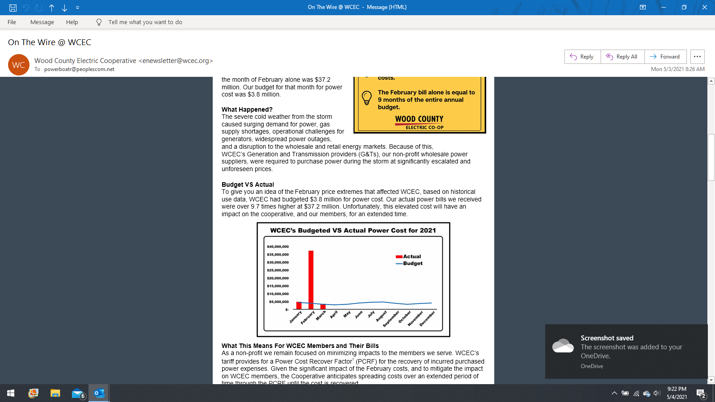Go to next item with down arrow

(64, 8)
